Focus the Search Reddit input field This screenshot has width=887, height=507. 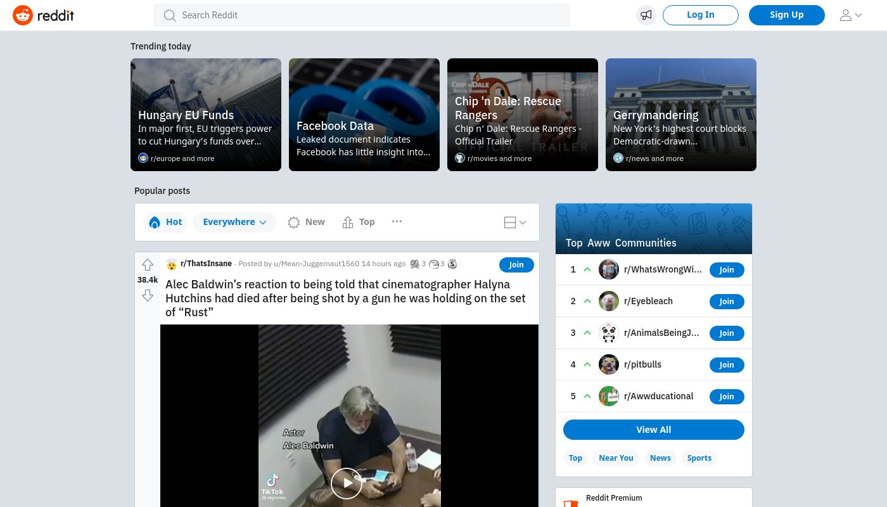(362, 15)
